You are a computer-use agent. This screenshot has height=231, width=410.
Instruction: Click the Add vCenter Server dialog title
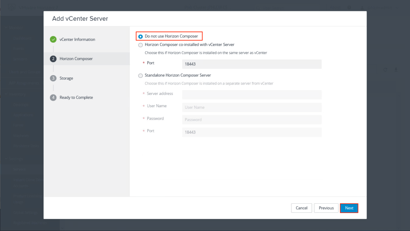pos(80,19)
